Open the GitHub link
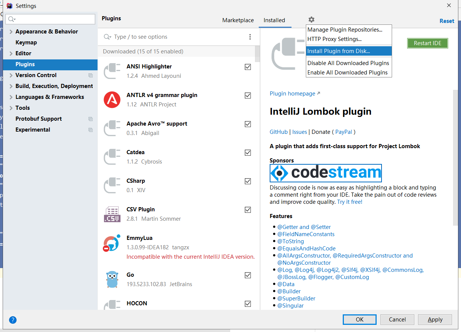 [x=279, y=132]
